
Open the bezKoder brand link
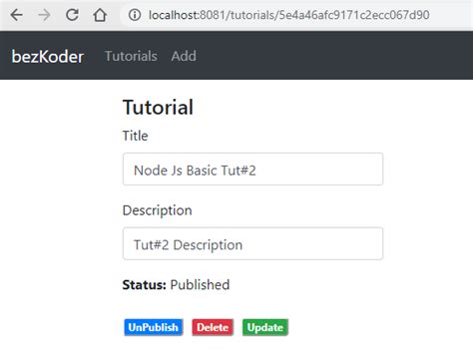(x=48, y=56)
